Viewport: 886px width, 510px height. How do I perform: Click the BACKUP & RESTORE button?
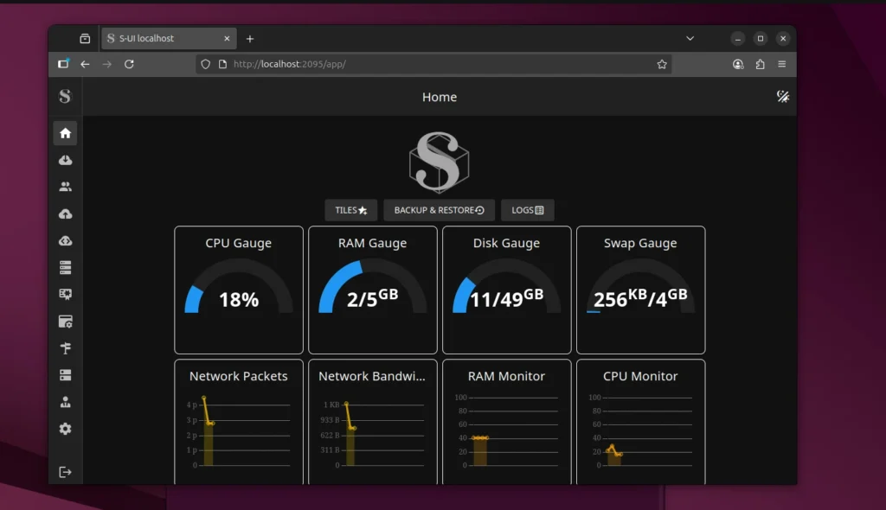pos(440,210)
